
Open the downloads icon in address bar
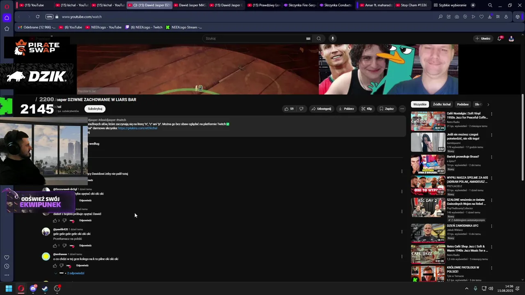[490, 17]
